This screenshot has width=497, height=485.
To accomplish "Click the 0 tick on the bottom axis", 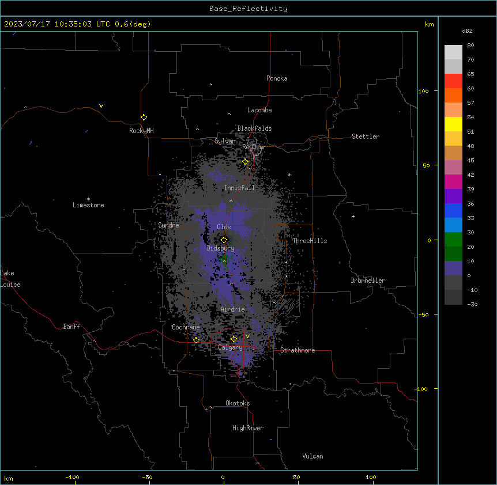I will 223,477.
